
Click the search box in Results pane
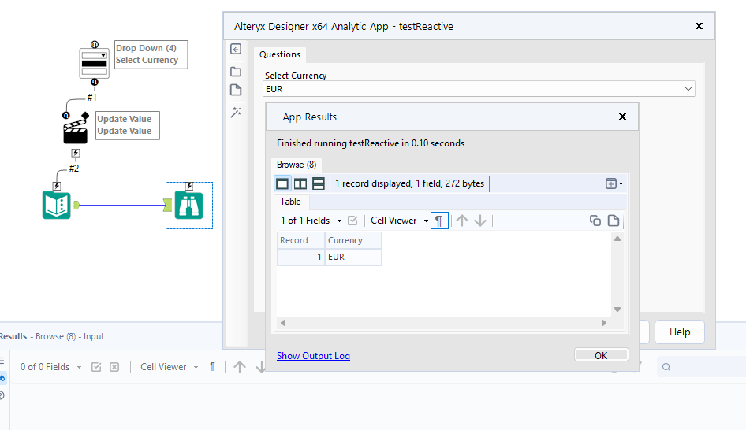click(701, 367)
